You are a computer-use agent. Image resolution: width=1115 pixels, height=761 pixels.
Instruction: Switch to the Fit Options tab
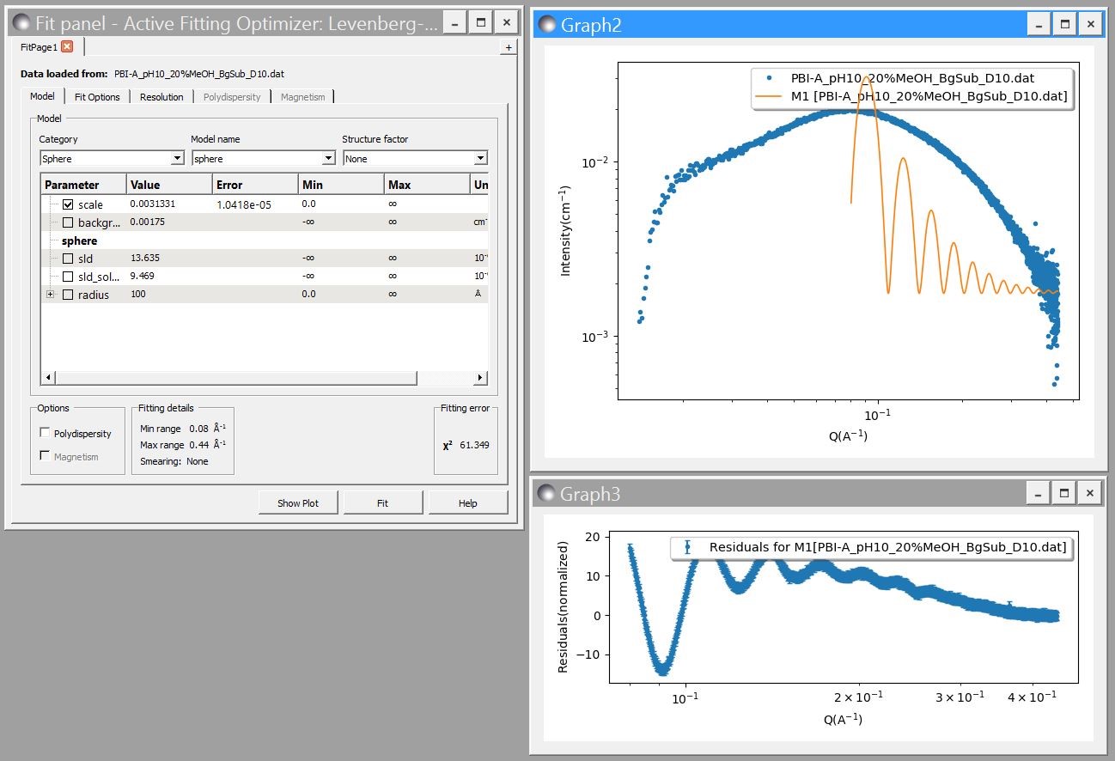(97, 97)
